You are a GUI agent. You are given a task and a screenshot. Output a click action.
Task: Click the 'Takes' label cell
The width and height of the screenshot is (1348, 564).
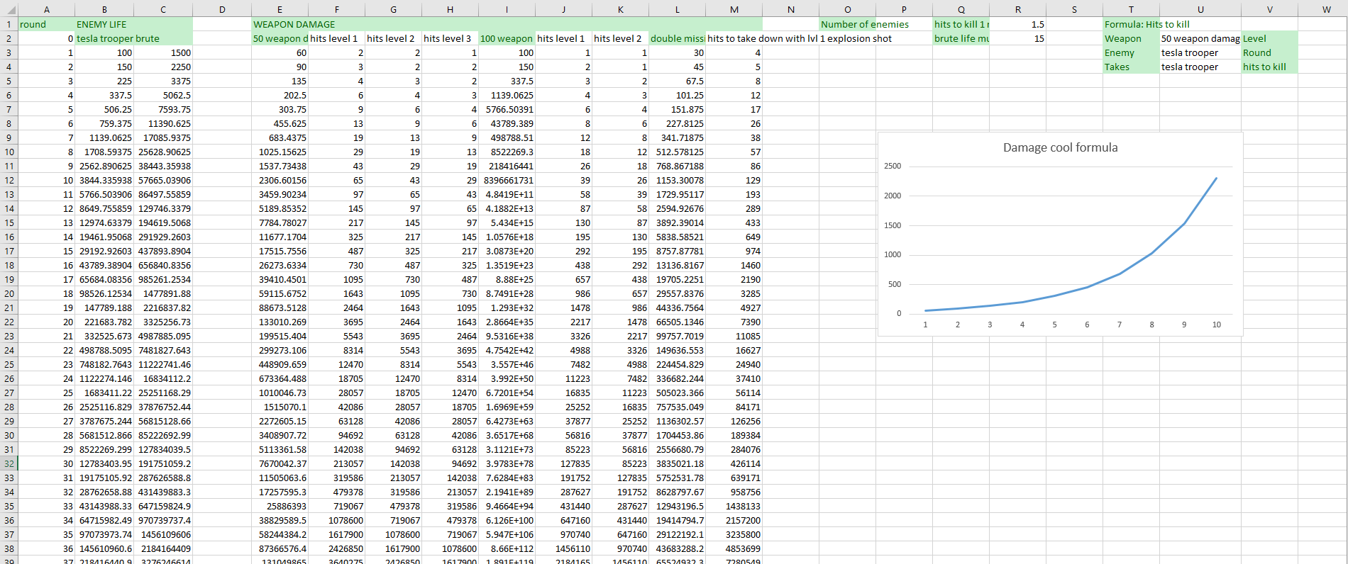[1131, 67]
